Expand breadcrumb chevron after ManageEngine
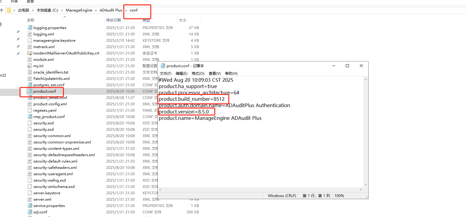 [x=96, y=10]
